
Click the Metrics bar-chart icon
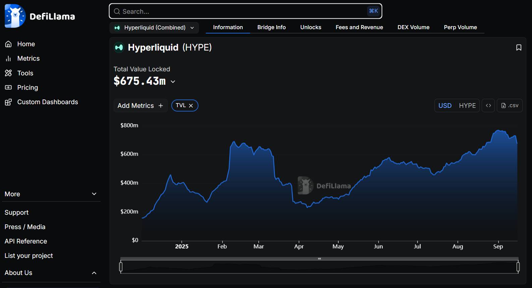[x=8, y=59]
